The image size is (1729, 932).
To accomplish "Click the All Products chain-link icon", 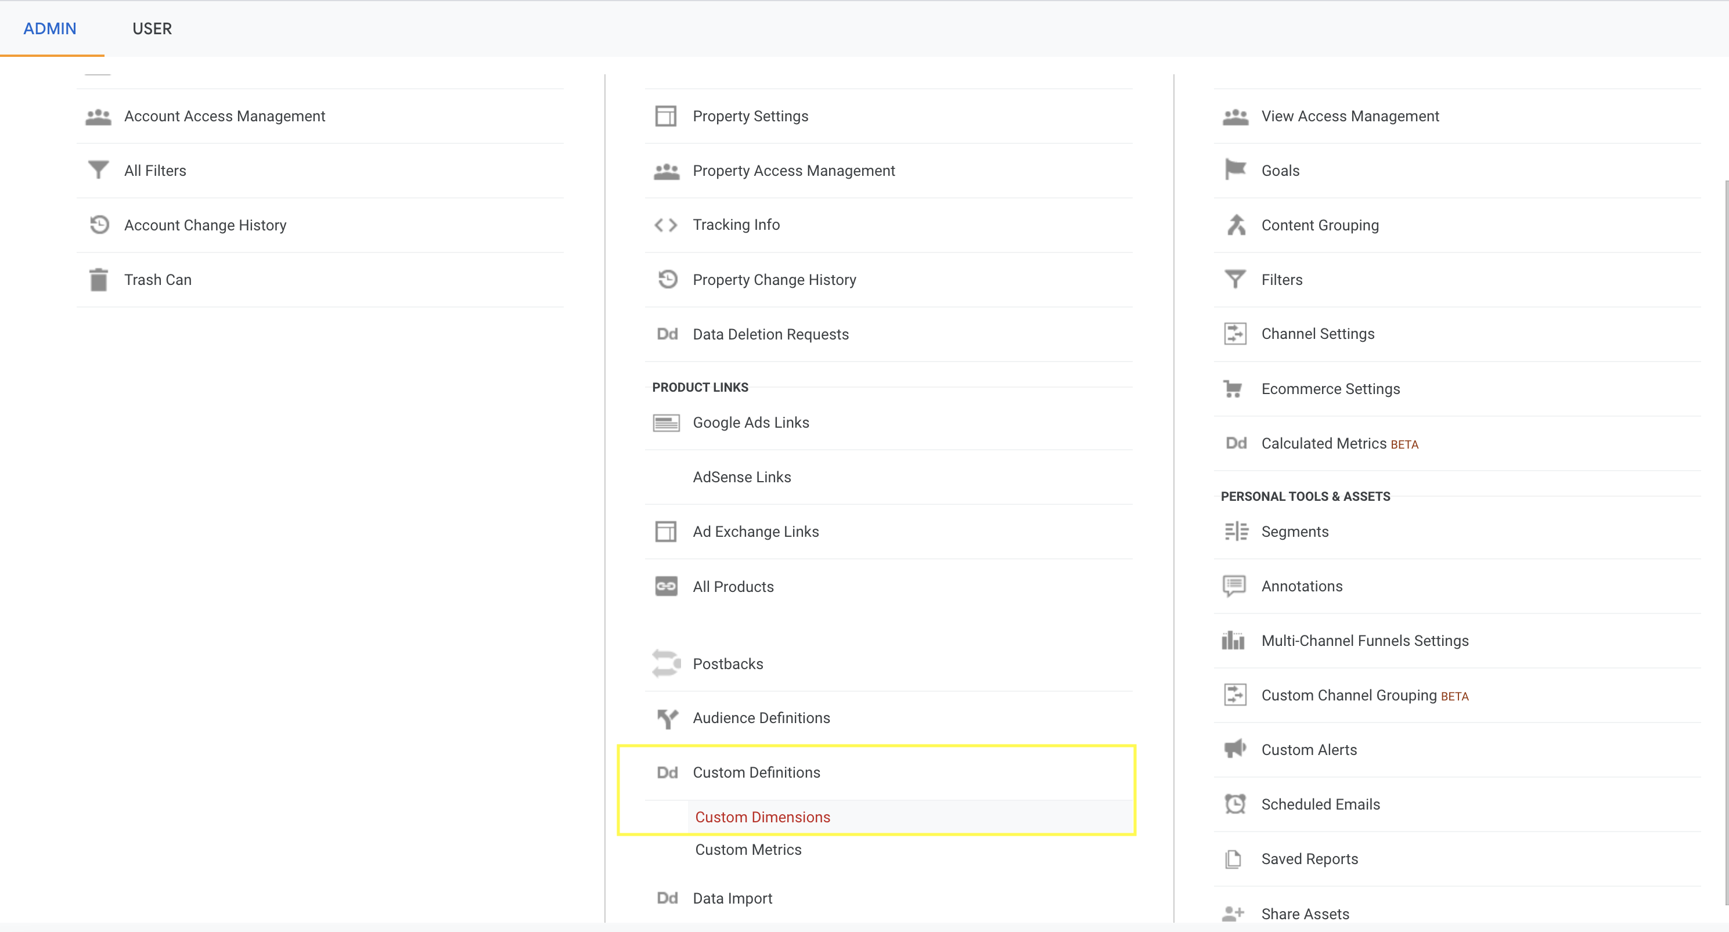I will click(x=666, y=587).
